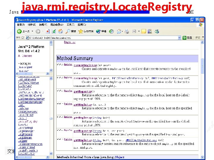214x160 pixels.
Task: Open getRegistry(int port) method link
Action: (x=83, y=105)
